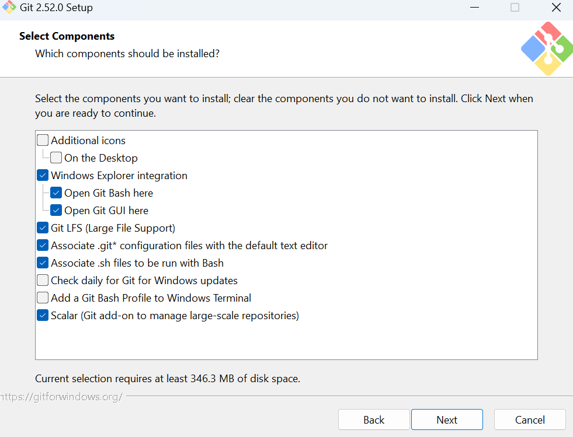The width and height of the screenshot is (573, 437).
Task: Untick Open Git GUI here
Action: click(x=56, y=211)
